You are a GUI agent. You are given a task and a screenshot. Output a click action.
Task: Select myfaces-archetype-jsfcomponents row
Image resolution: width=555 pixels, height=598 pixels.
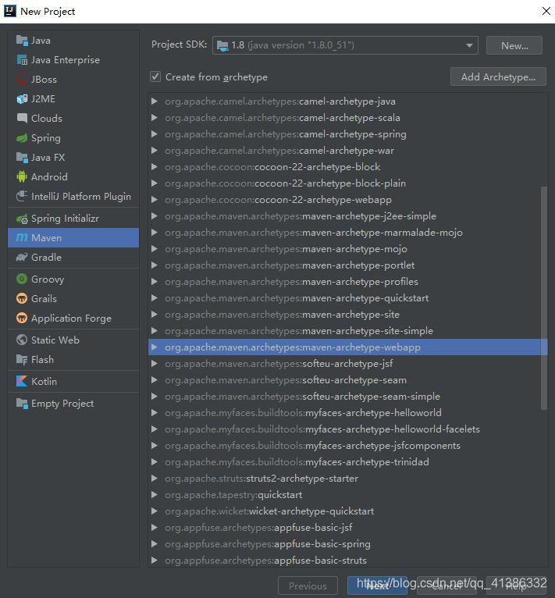347,446
